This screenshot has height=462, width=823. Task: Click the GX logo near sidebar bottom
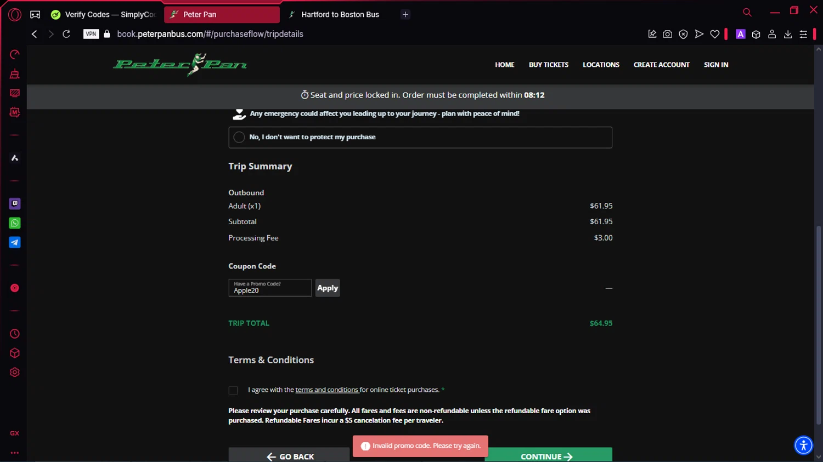coord(15,434)
